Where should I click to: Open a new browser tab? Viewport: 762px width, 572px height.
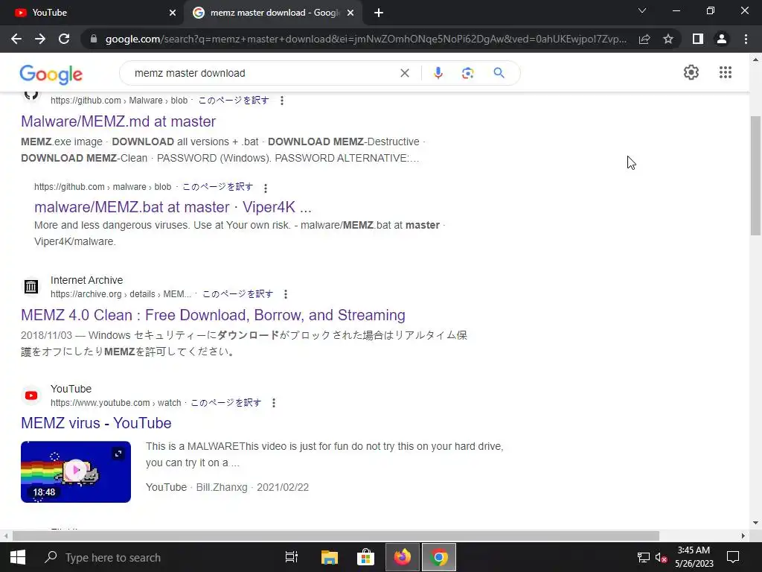[x=379, y=13]
